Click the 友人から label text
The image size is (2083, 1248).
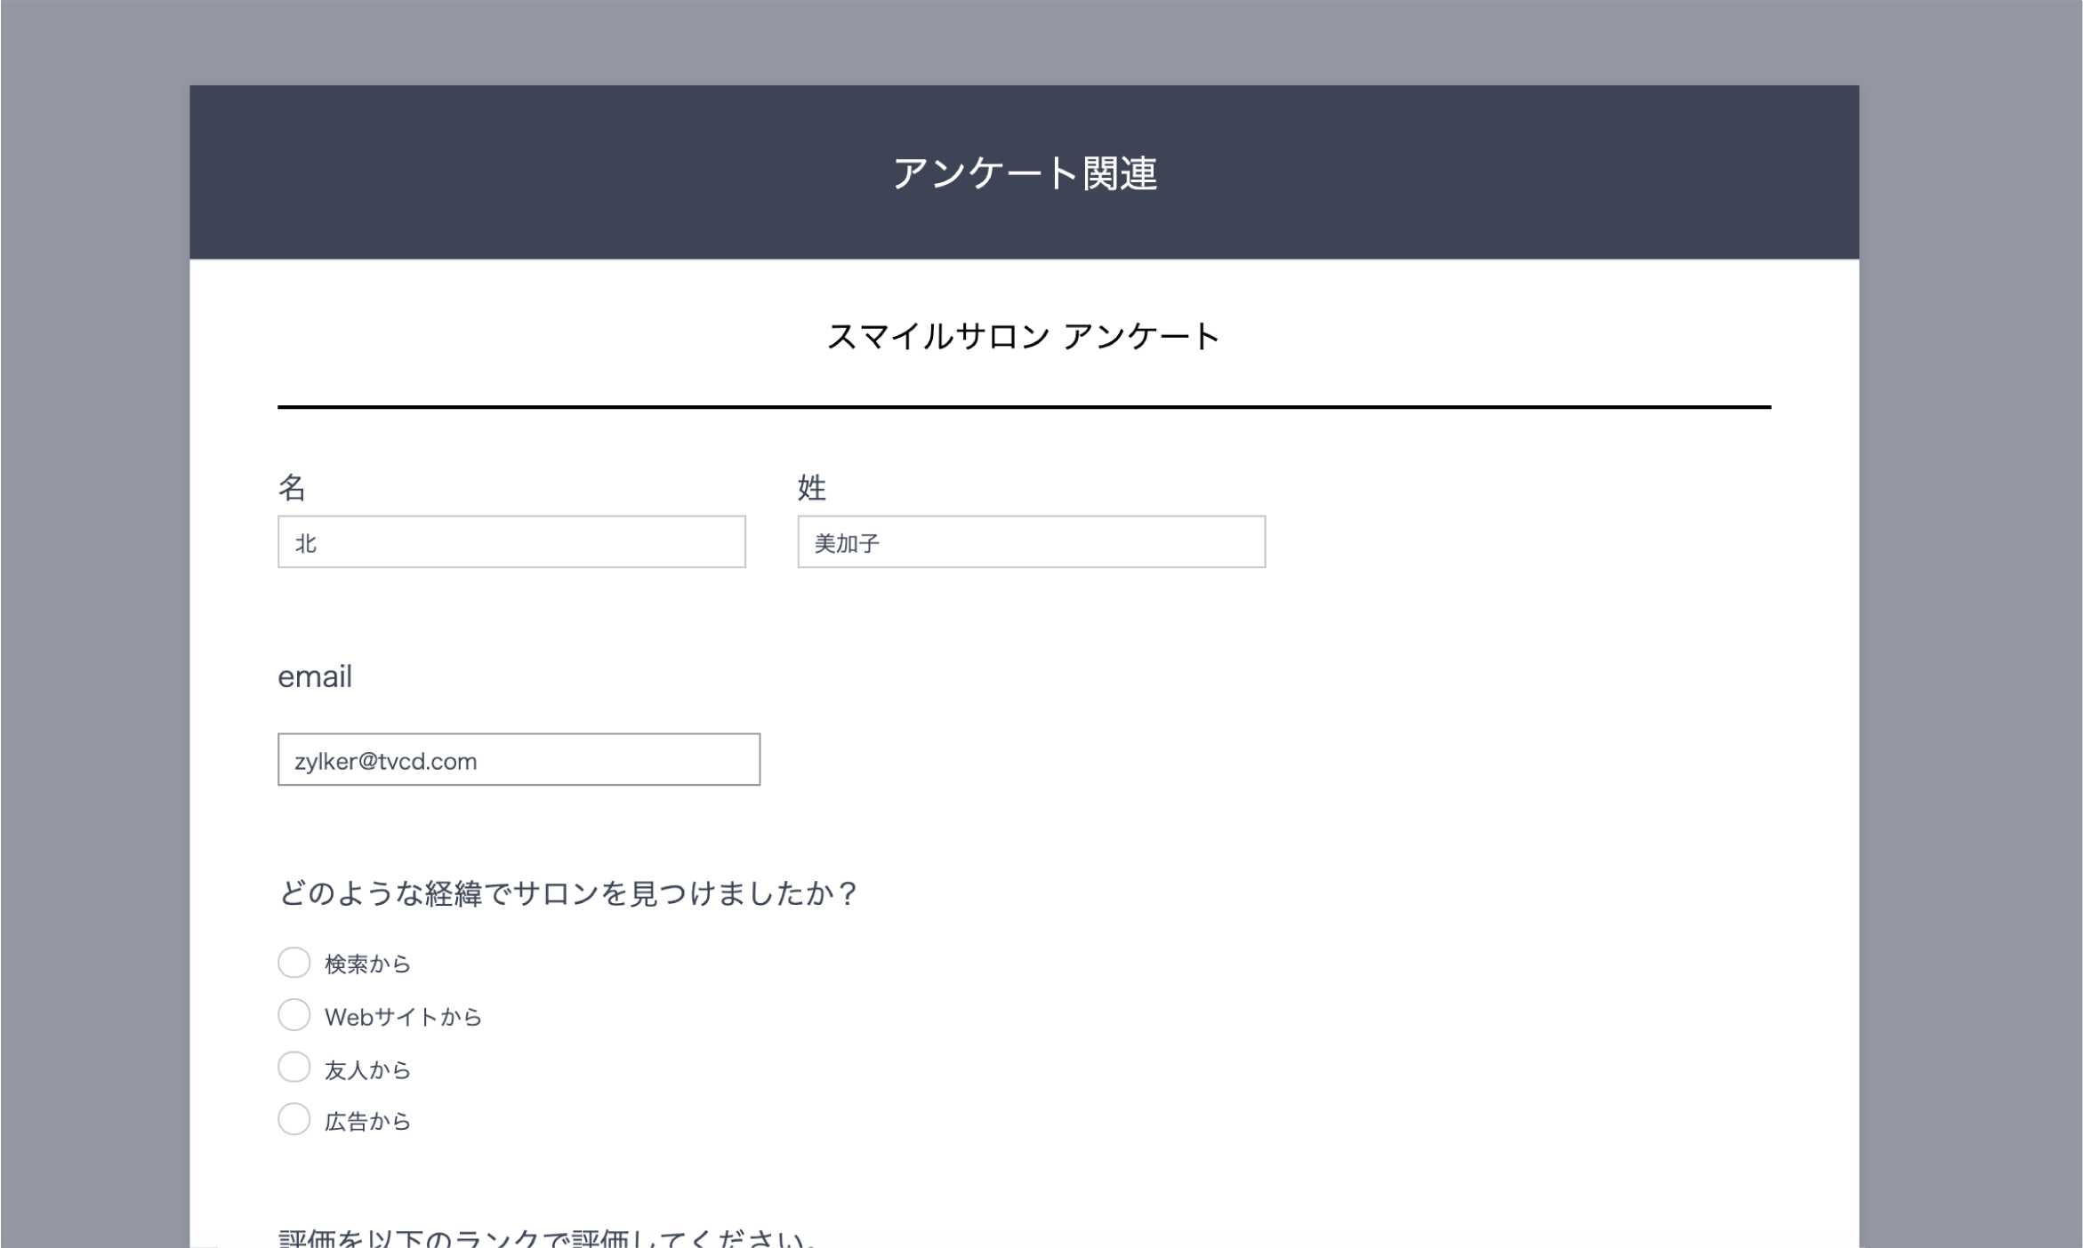click(367, 1069)
